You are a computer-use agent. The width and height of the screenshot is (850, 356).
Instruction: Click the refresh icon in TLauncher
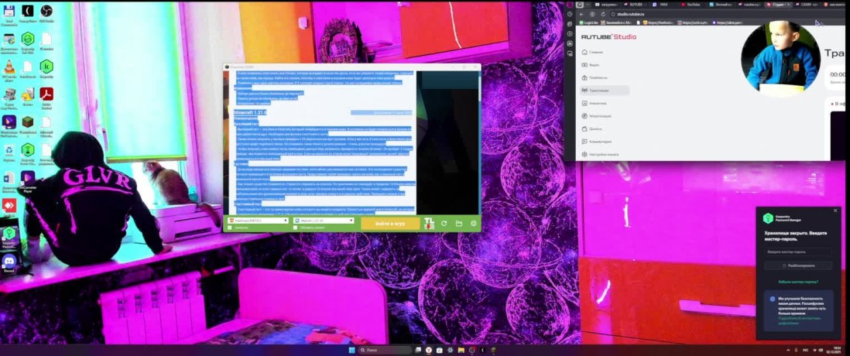click(x=444, y=224)
